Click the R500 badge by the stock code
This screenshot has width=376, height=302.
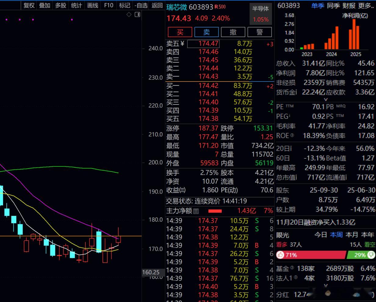pyautogui.click(x=220, y=7)
